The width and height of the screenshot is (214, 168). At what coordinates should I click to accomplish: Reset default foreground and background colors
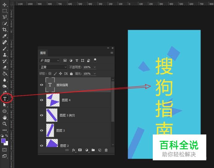click(x=2, y=136)
